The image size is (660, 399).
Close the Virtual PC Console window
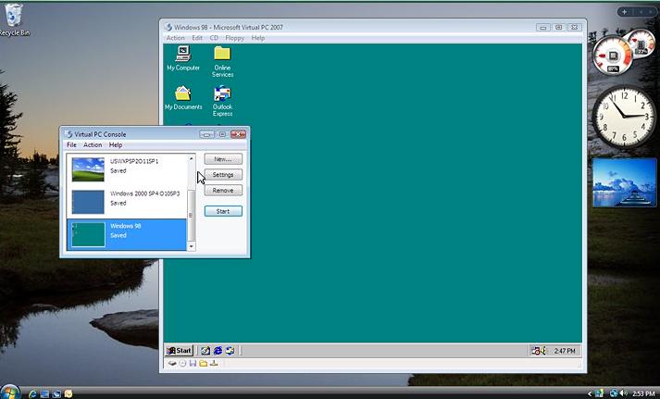[x=238, y=134]
